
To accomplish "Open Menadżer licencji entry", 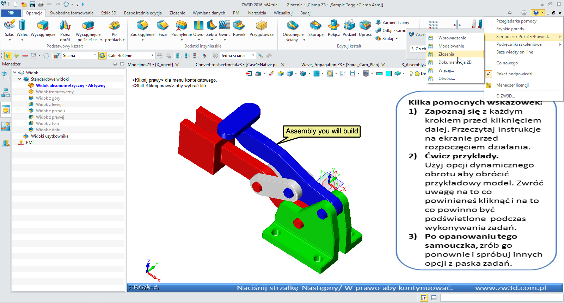I will coord(524,85).
